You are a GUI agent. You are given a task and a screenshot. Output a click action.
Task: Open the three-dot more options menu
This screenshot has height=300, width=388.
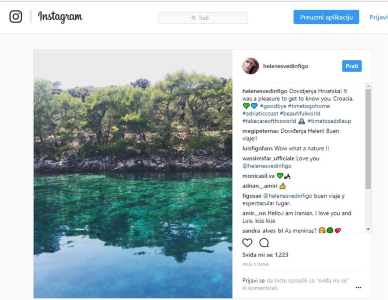358,287
